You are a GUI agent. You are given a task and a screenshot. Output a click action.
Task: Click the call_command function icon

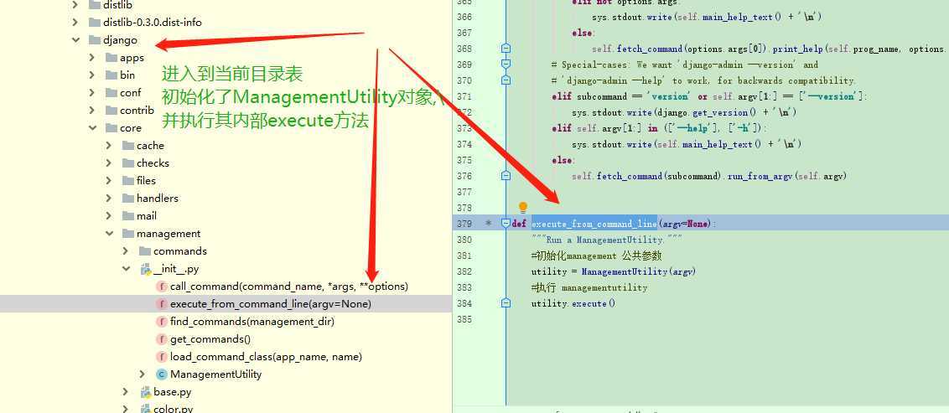point(162,286)
